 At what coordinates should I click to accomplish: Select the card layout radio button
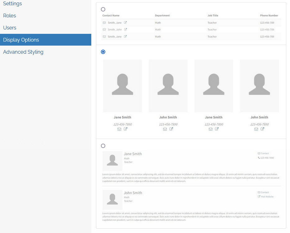click(x=103, y=52)
